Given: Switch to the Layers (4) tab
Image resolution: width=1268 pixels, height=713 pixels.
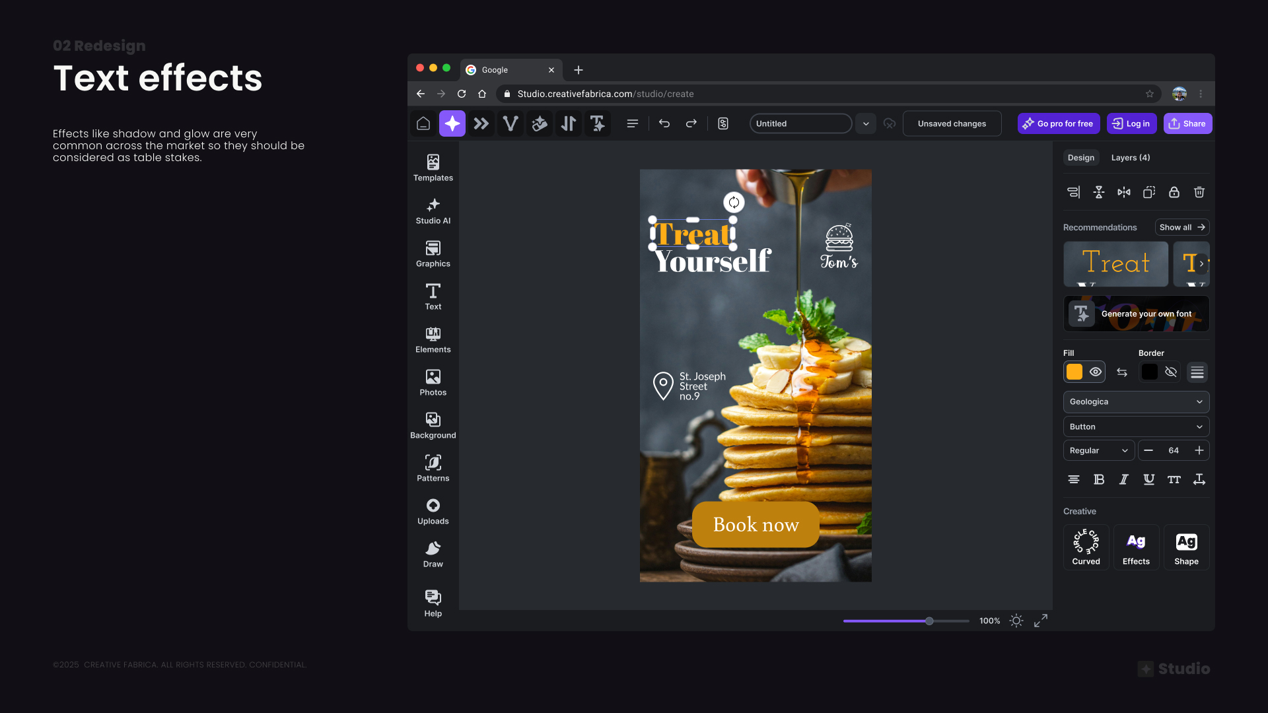Looking at the screenshot, I should 1129,158.
